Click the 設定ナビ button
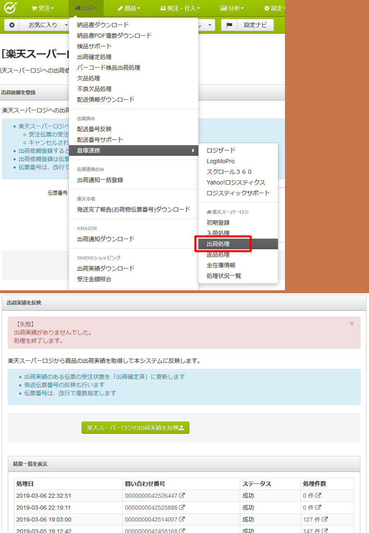Screen dimensions: 369x533 point(255,25)
